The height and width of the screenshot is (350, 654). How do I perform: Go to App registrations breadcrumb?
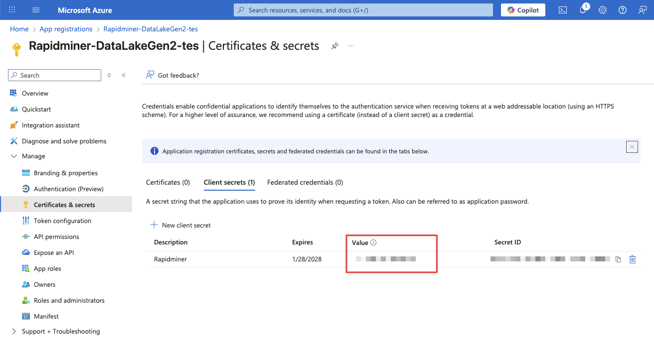(x=66, y=29)
